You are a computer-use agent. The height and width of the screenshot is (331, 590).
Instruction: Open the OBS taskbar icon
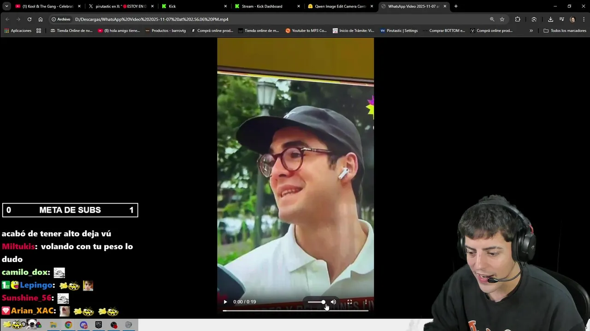point(114,325)
